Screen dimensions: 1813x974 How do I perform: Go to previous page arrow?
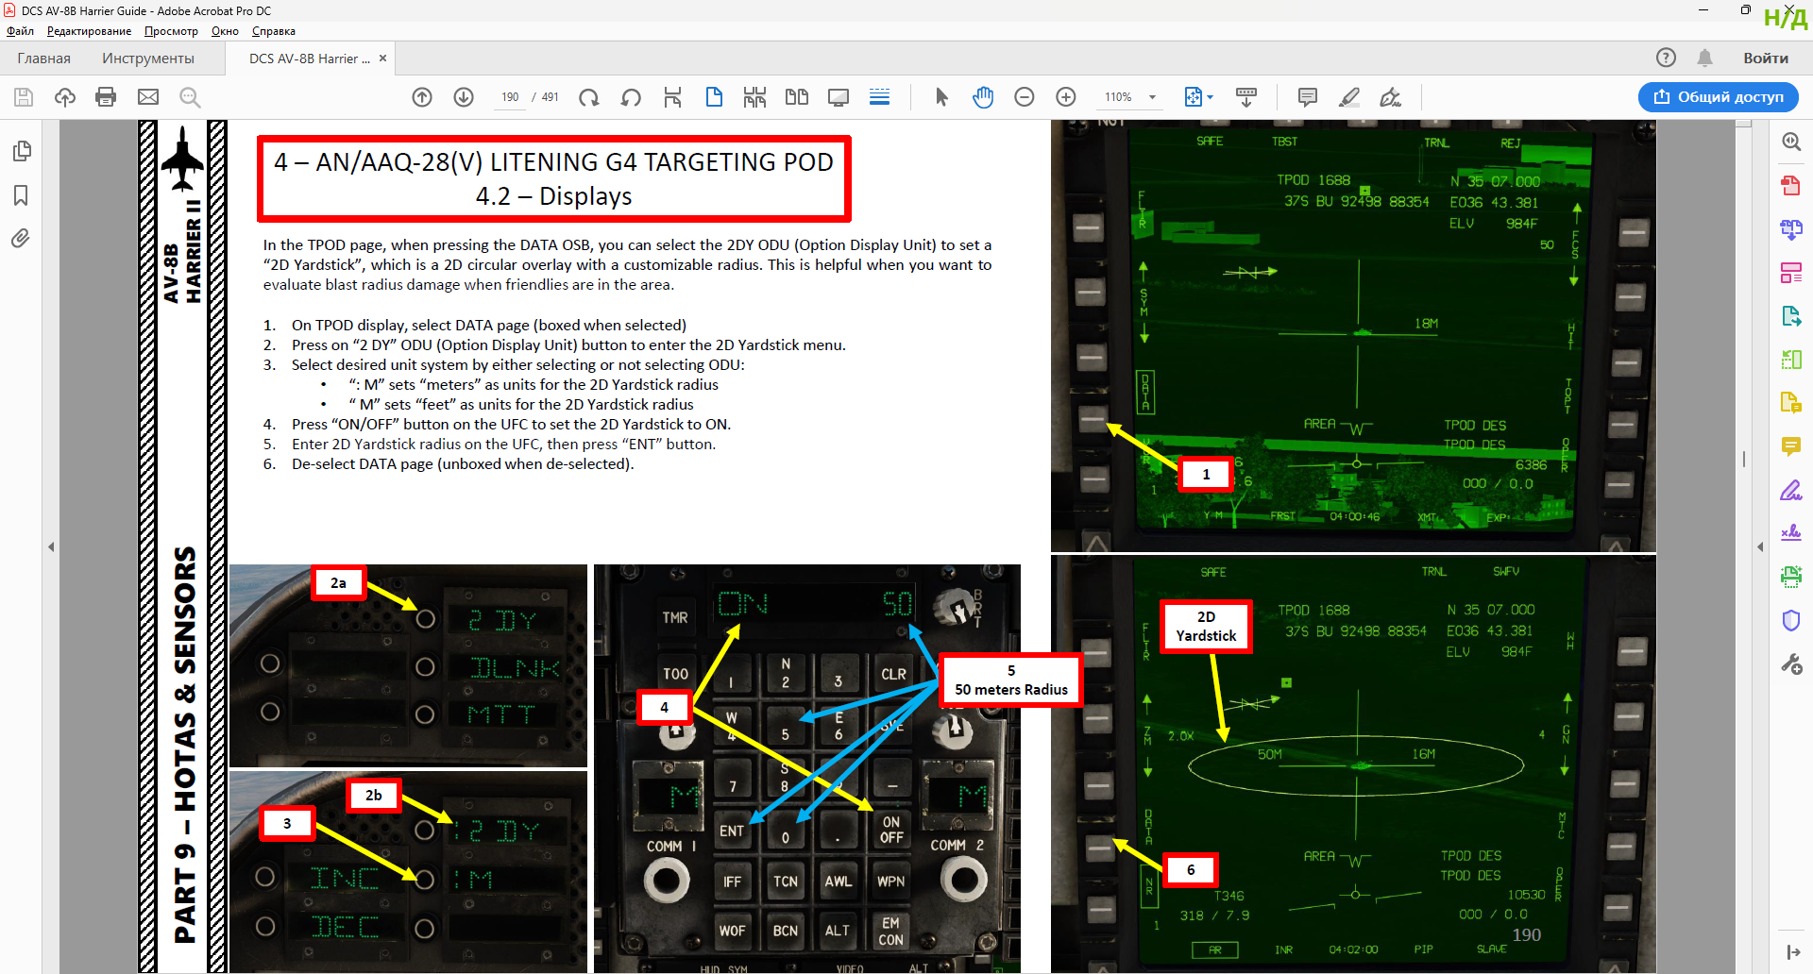422,97
